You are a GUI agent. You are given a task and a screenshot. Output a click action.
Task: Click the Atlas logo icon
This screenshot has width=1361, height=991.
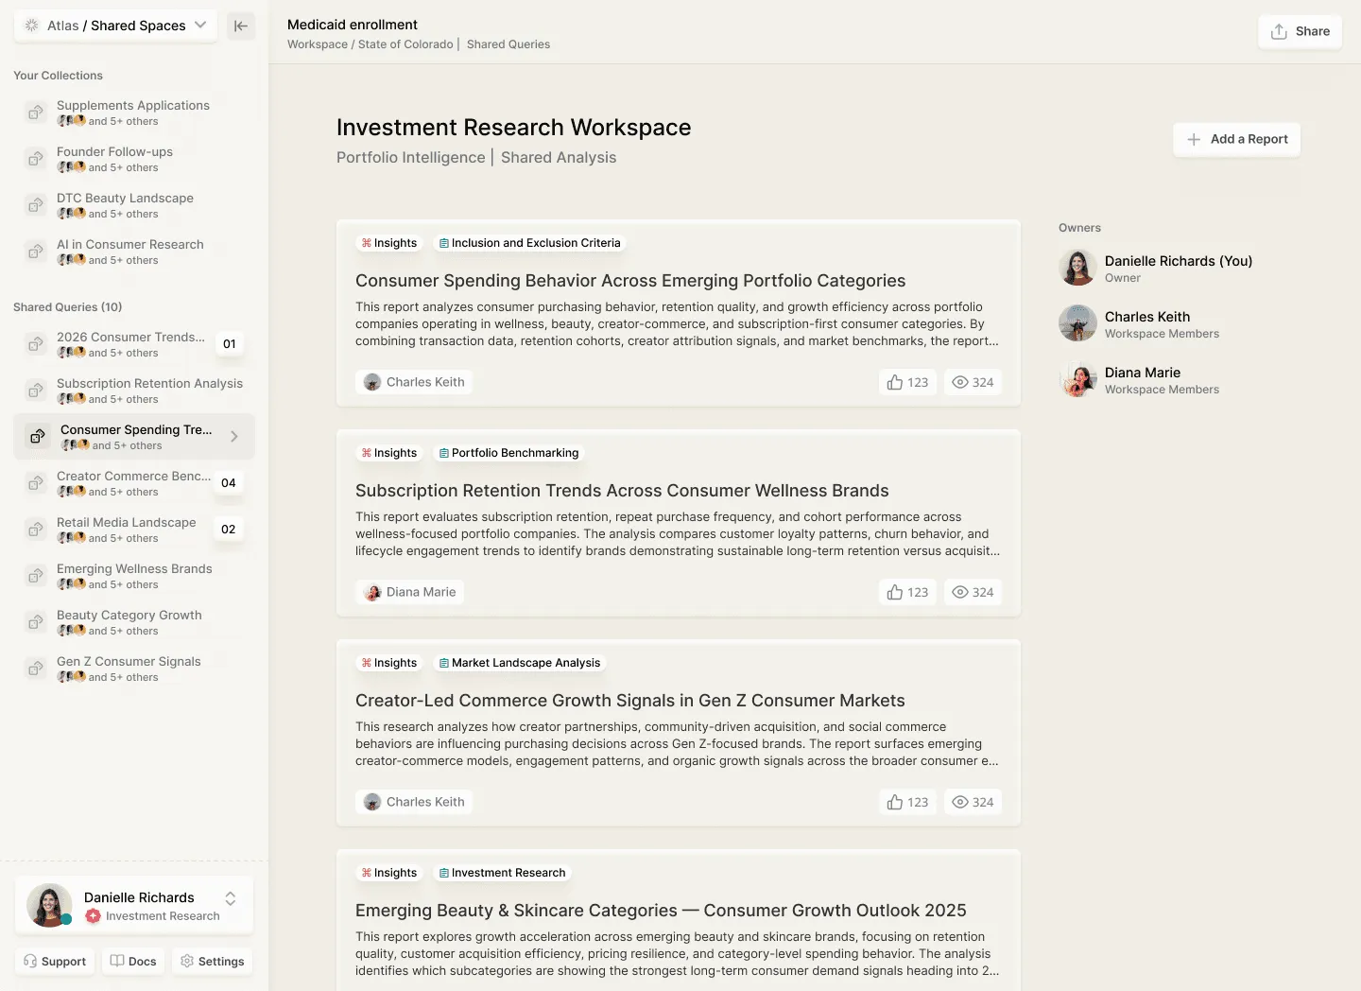point(32,26)
